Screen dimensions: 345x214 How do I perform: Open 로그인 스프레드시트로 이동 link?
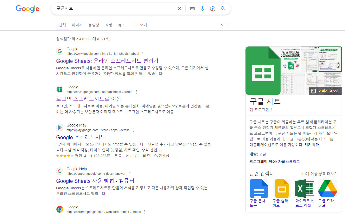click(89, 99)
